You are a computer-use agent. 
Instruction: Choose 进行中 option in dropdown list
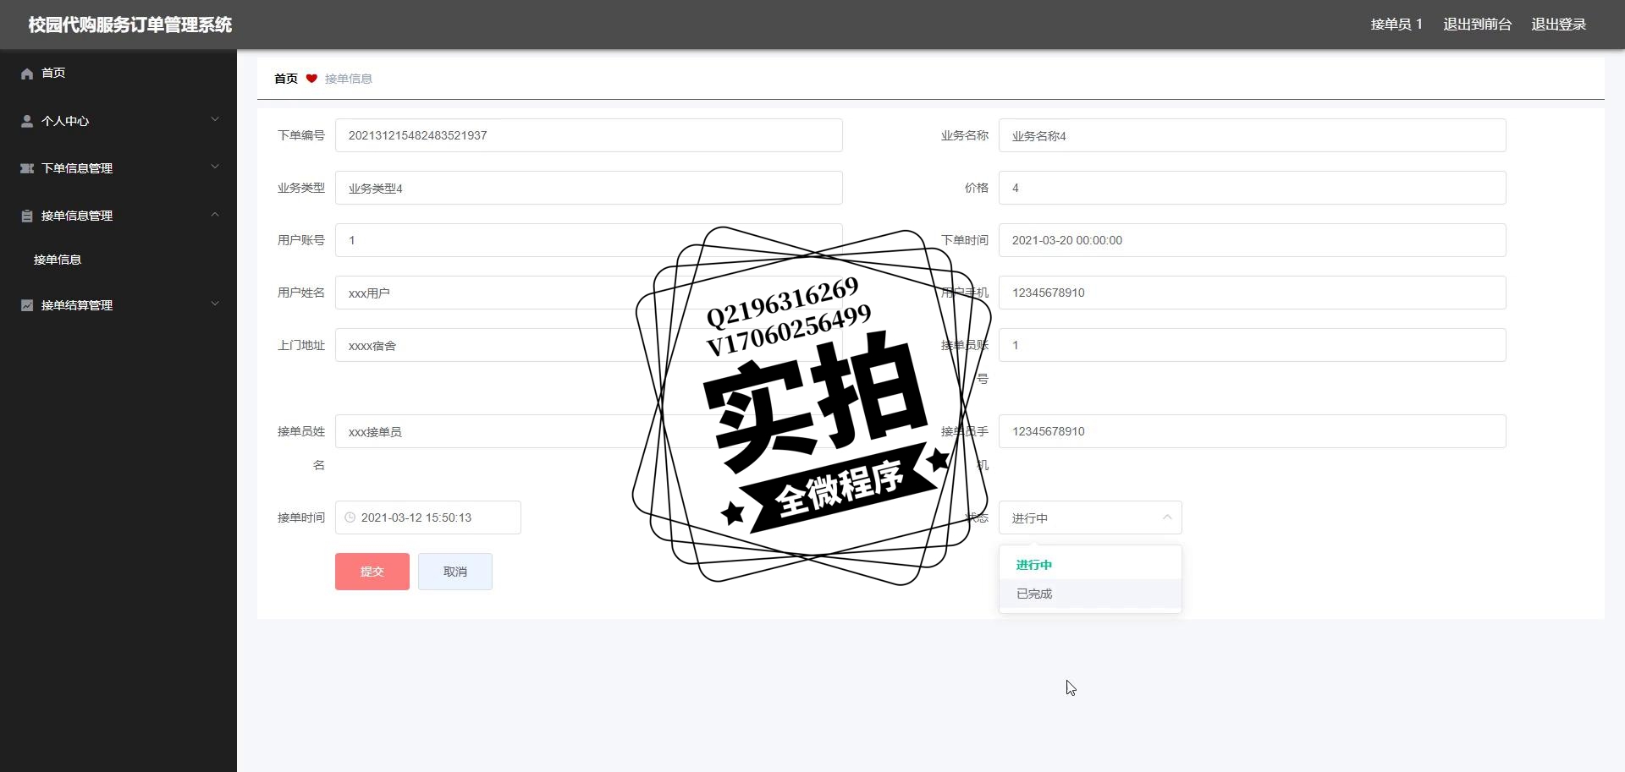(x=1090, y=565)
